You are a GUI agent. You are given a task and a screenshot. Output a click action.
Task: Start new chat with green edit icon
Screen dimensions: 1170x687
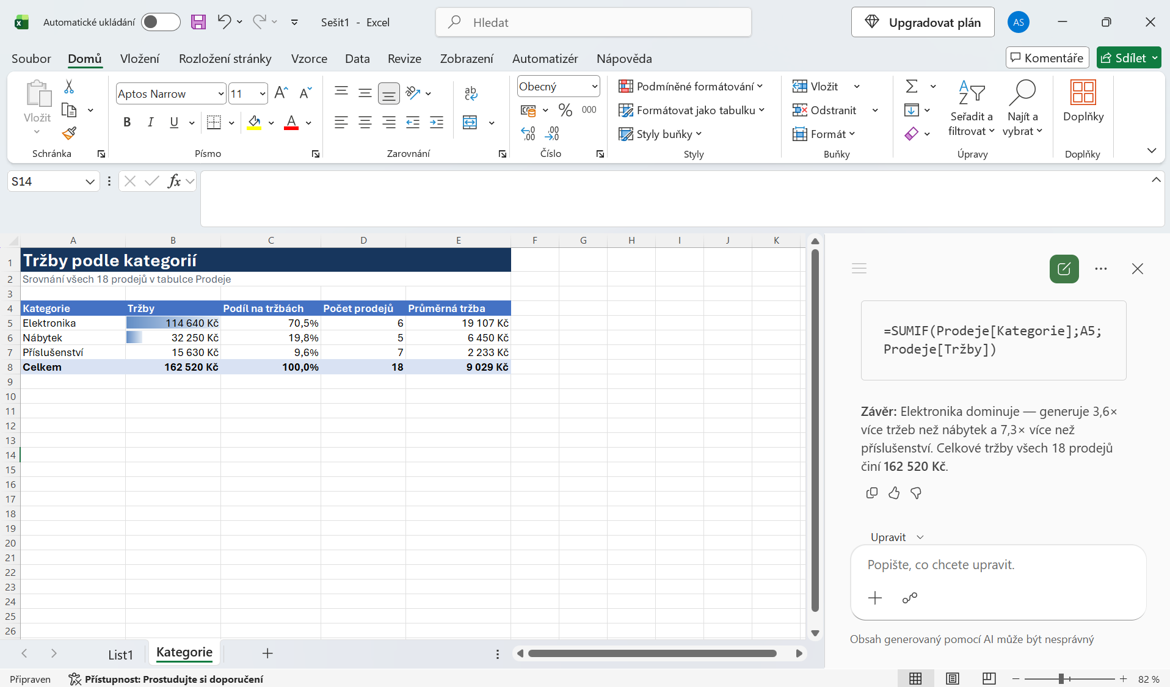tap(1064, 269)
